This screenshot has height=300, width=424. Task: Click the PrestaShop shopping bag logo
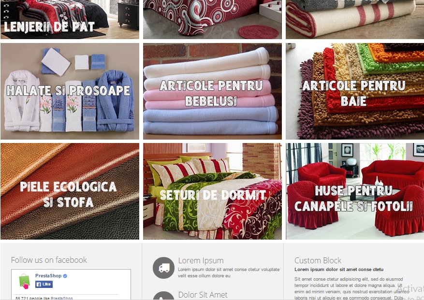[24, 281]
